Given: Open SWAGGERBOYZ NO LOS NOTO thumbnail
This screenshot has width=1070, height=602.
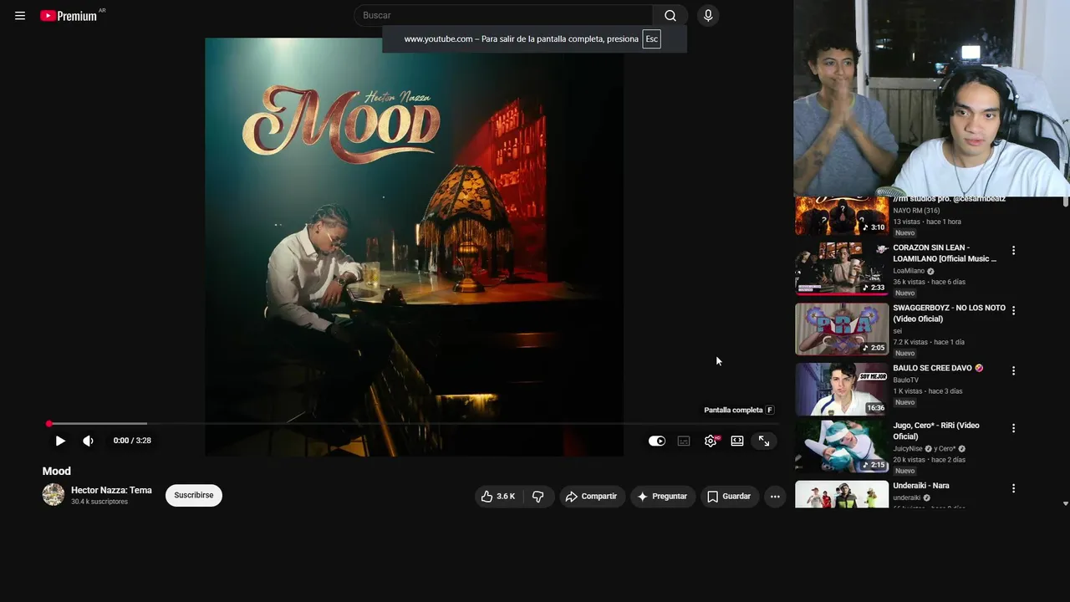Looking at the screenshot, I should pyautogui.click(x=842, y=329).
